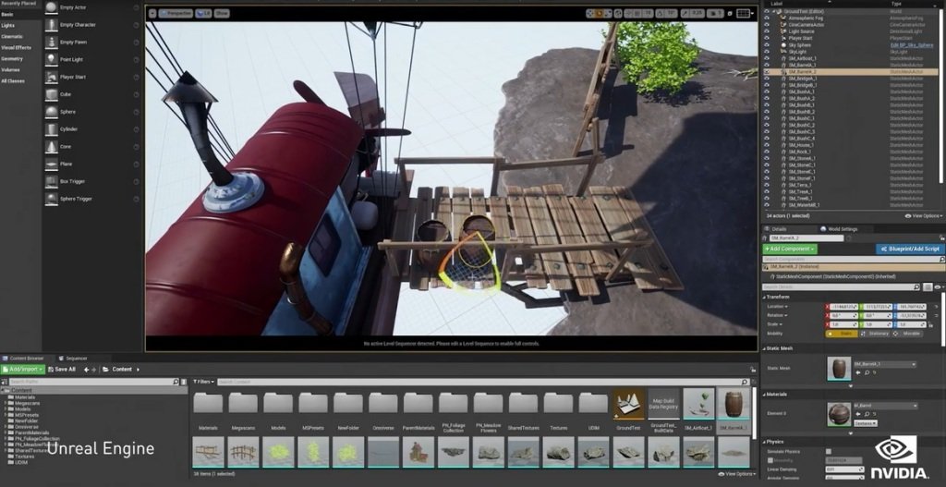Click the Blueprint/Add Script button

(x=909, y=249)
